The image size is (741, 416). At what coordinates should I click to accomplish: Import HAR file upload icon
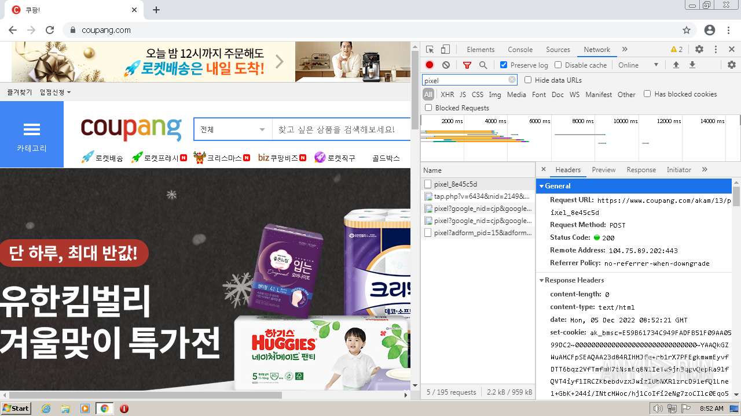click(x=676, y=65)
